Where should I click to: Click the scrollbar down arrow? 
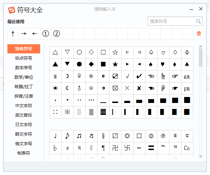pyautogui.click(x=200, y=156)
